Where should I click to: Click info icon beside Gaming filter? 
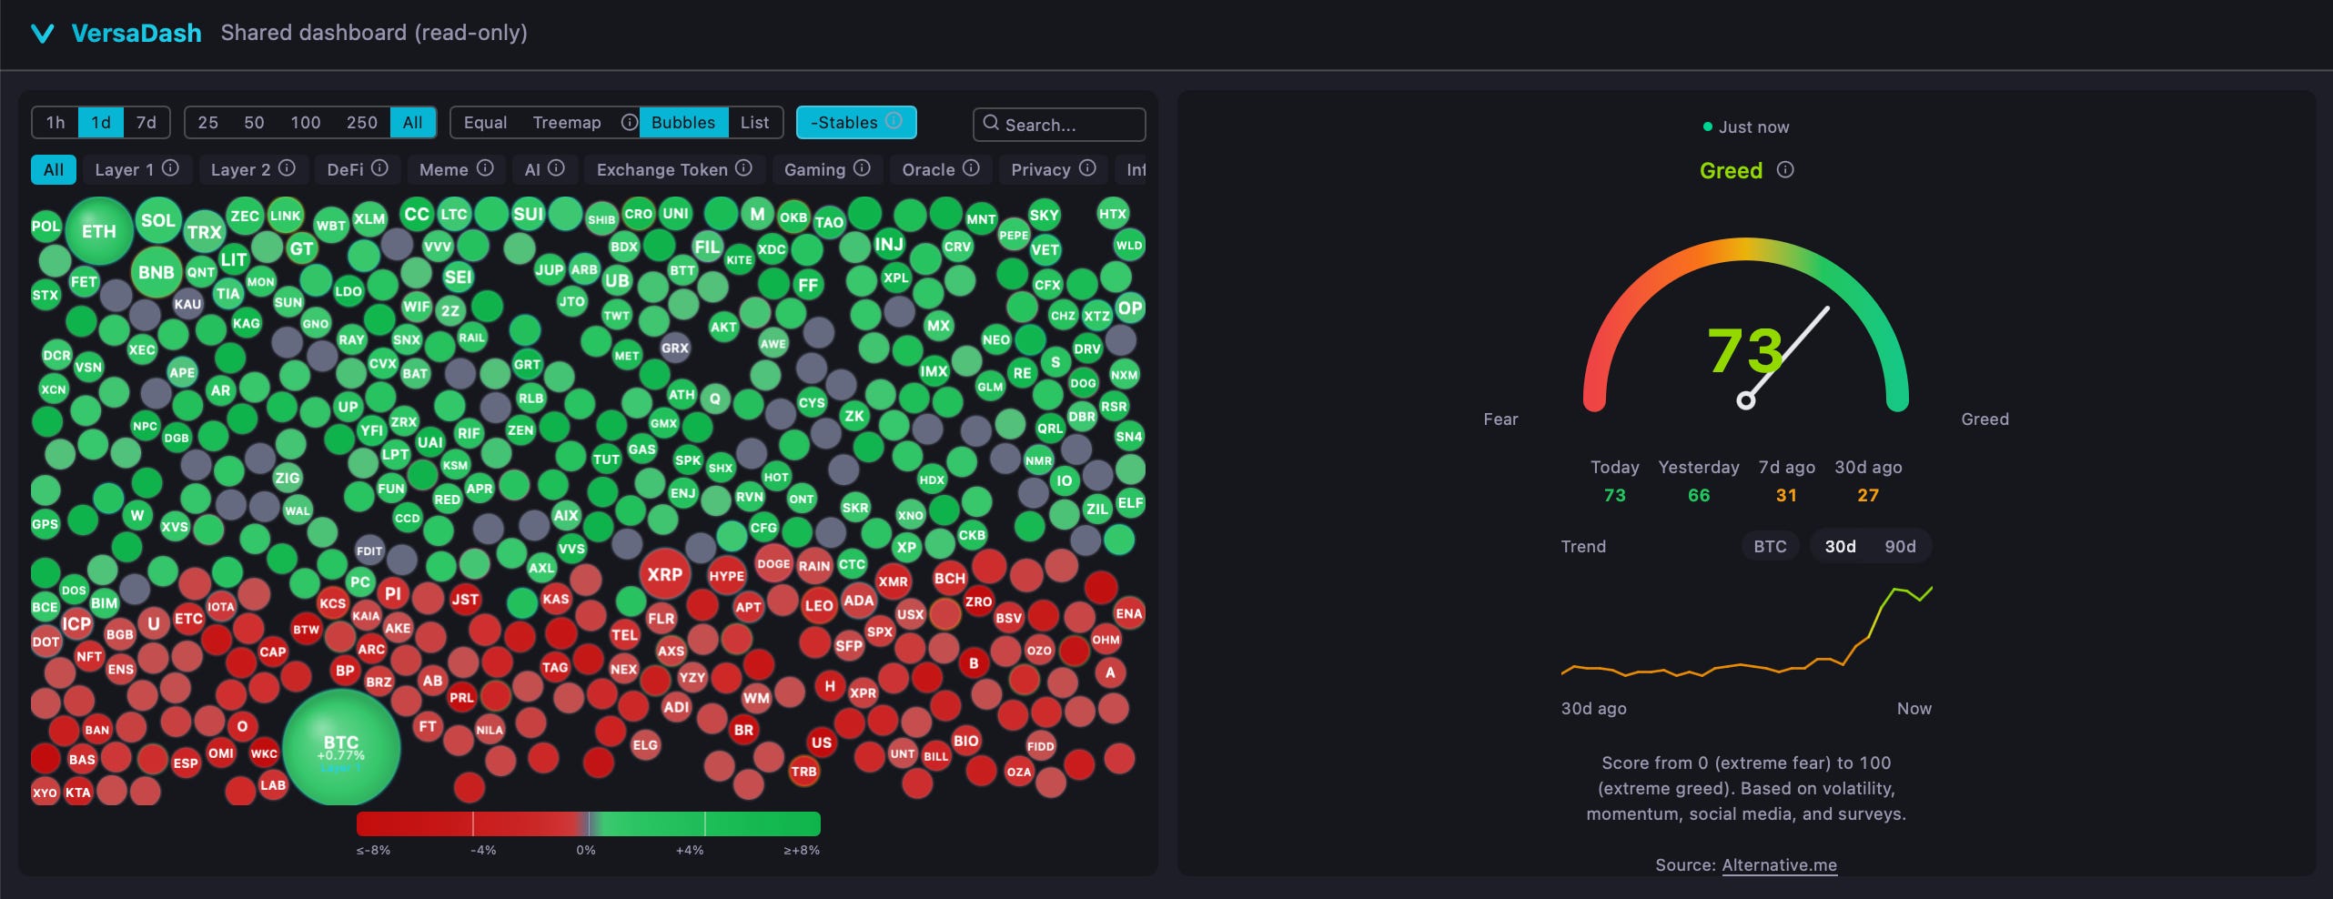click(x=862, y=168)
